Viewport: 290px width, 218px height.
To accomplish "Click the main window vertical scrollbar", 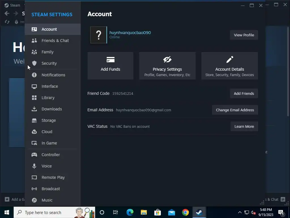I will pyautogui.click(x=288, y=72).
